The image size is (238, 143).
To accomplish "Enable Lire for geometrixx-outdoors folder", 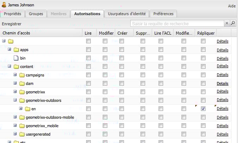I will 88,100.
